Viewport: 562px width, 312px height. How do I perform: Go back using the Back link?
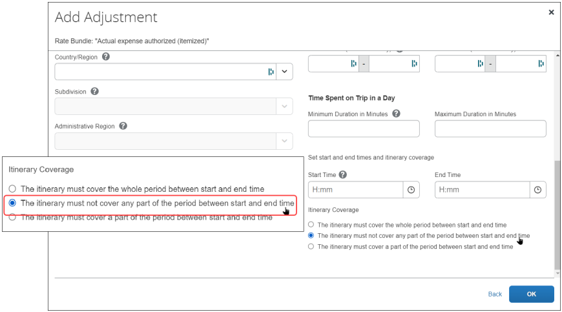pos(495,294)
